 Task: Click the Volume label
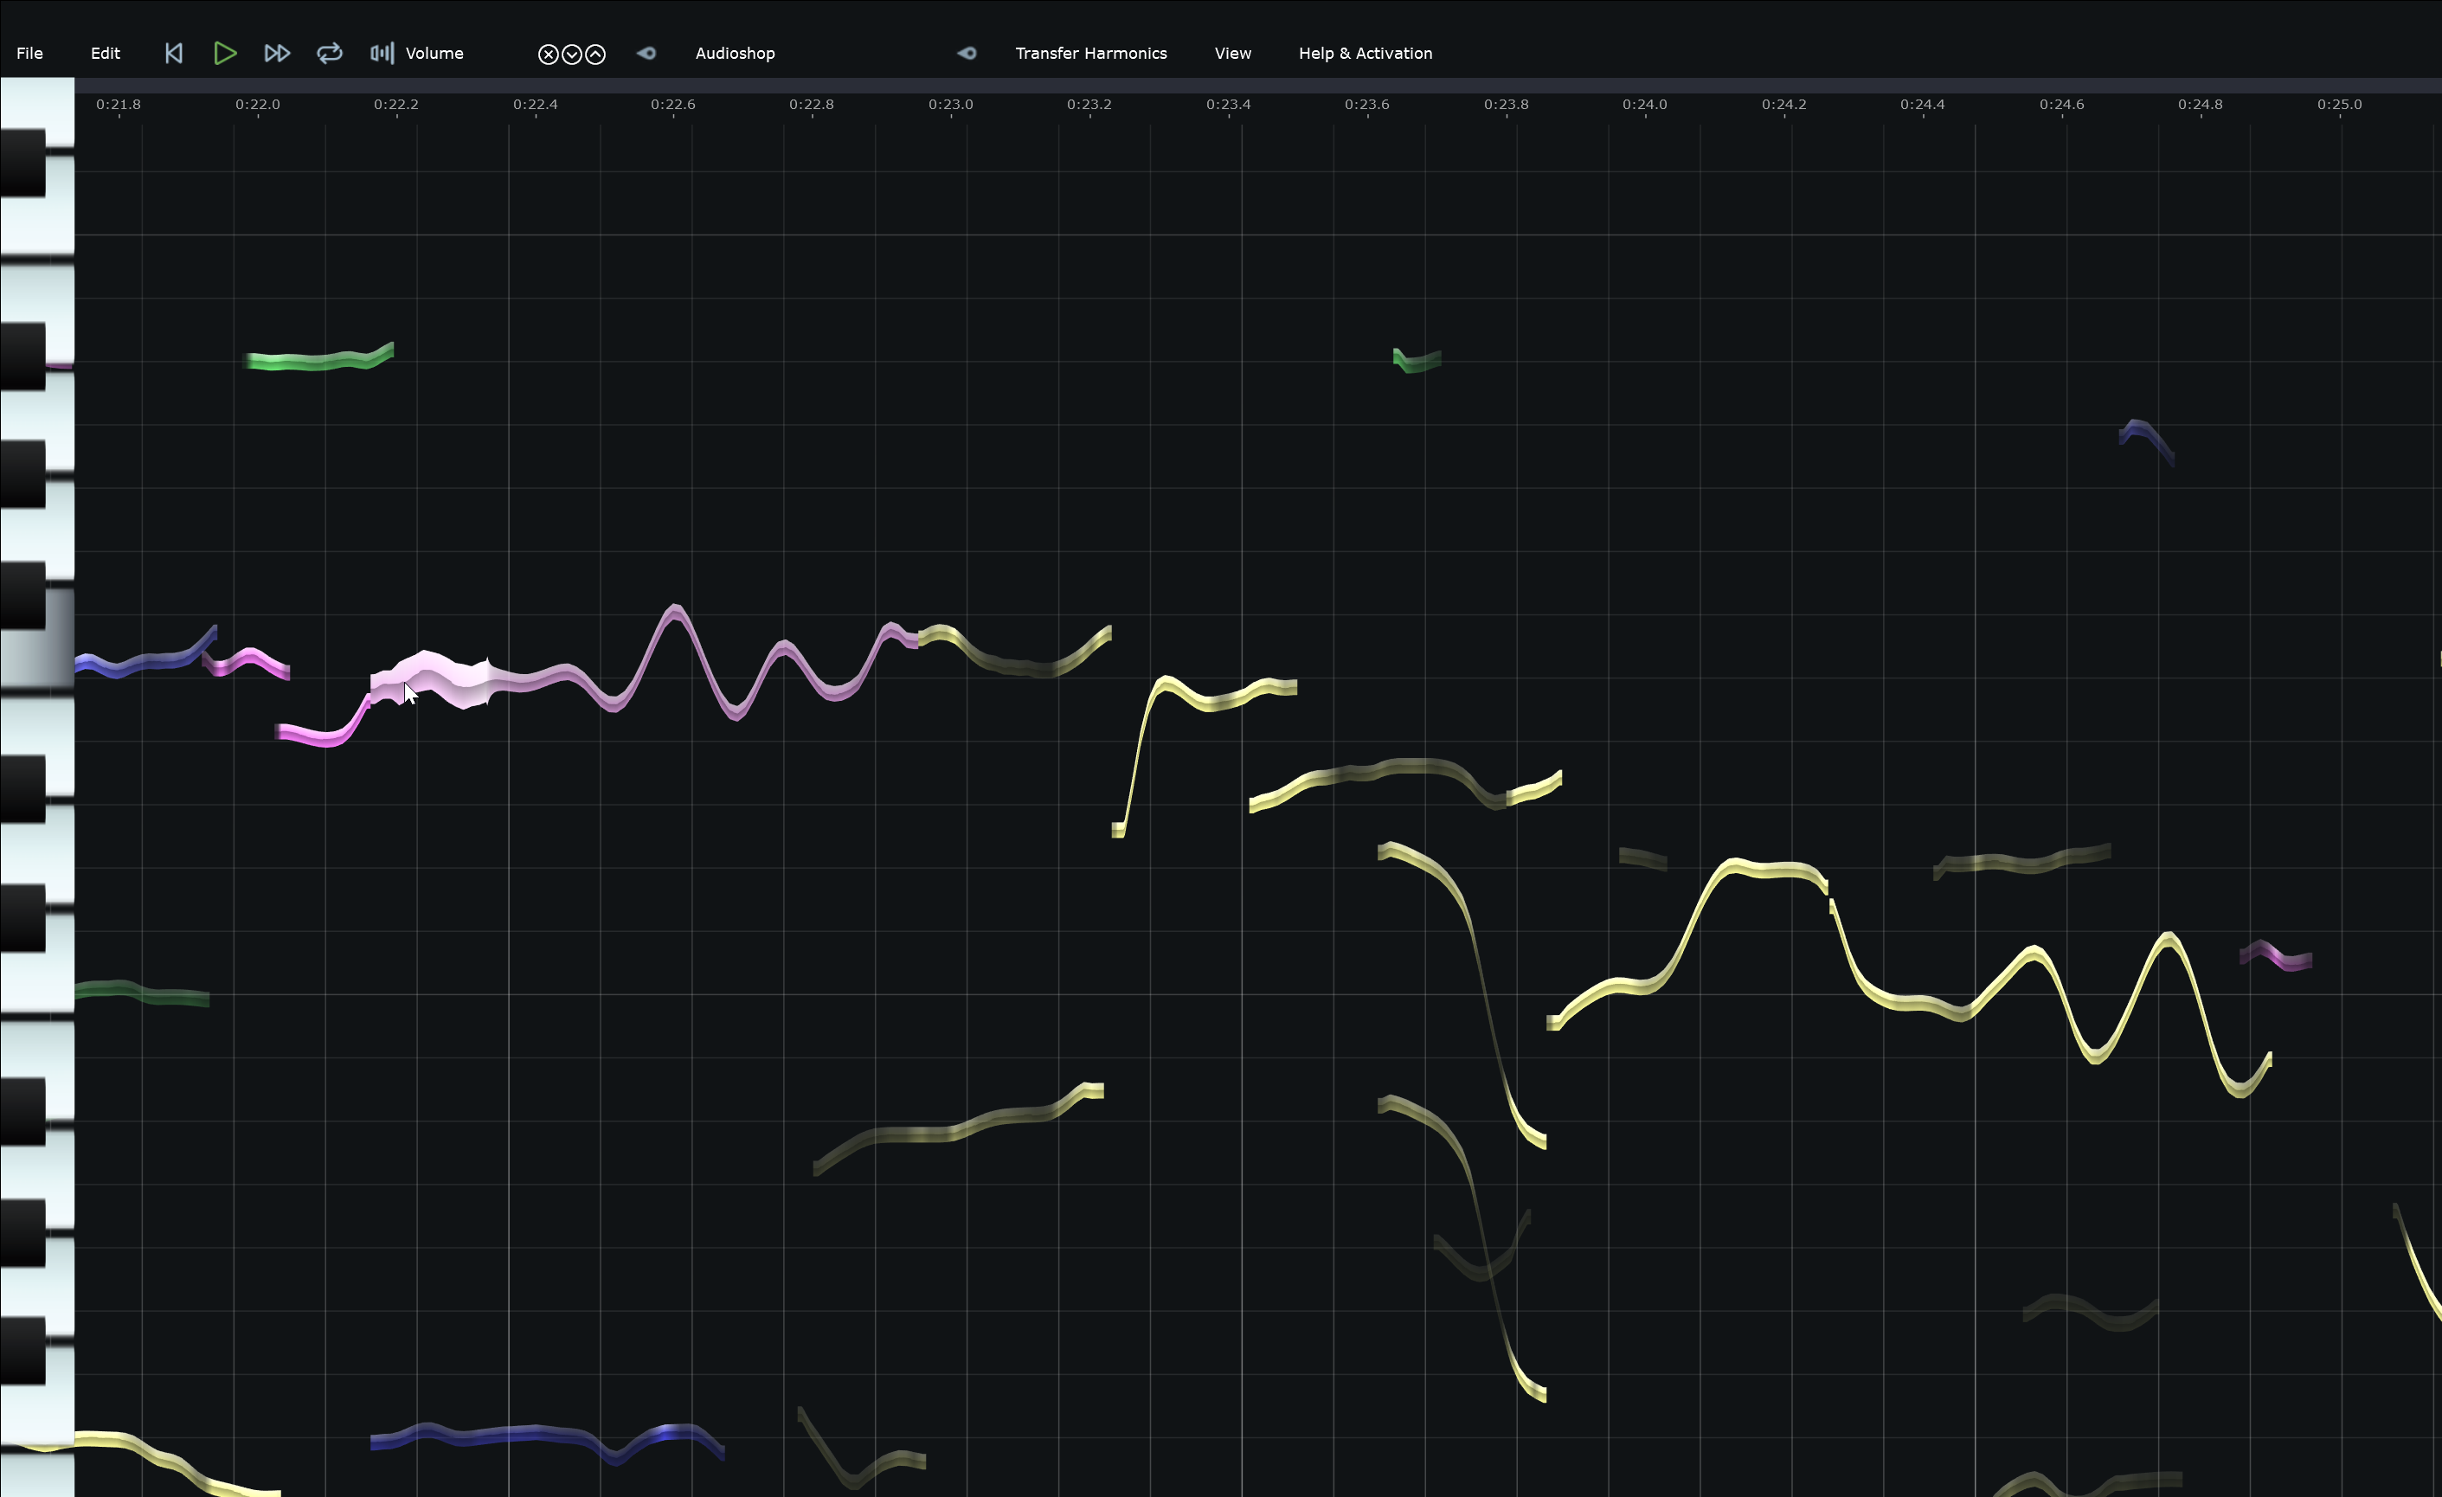[434, 54]
